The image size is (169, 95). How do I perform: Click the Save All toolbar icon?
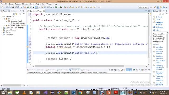click(10, 7)
